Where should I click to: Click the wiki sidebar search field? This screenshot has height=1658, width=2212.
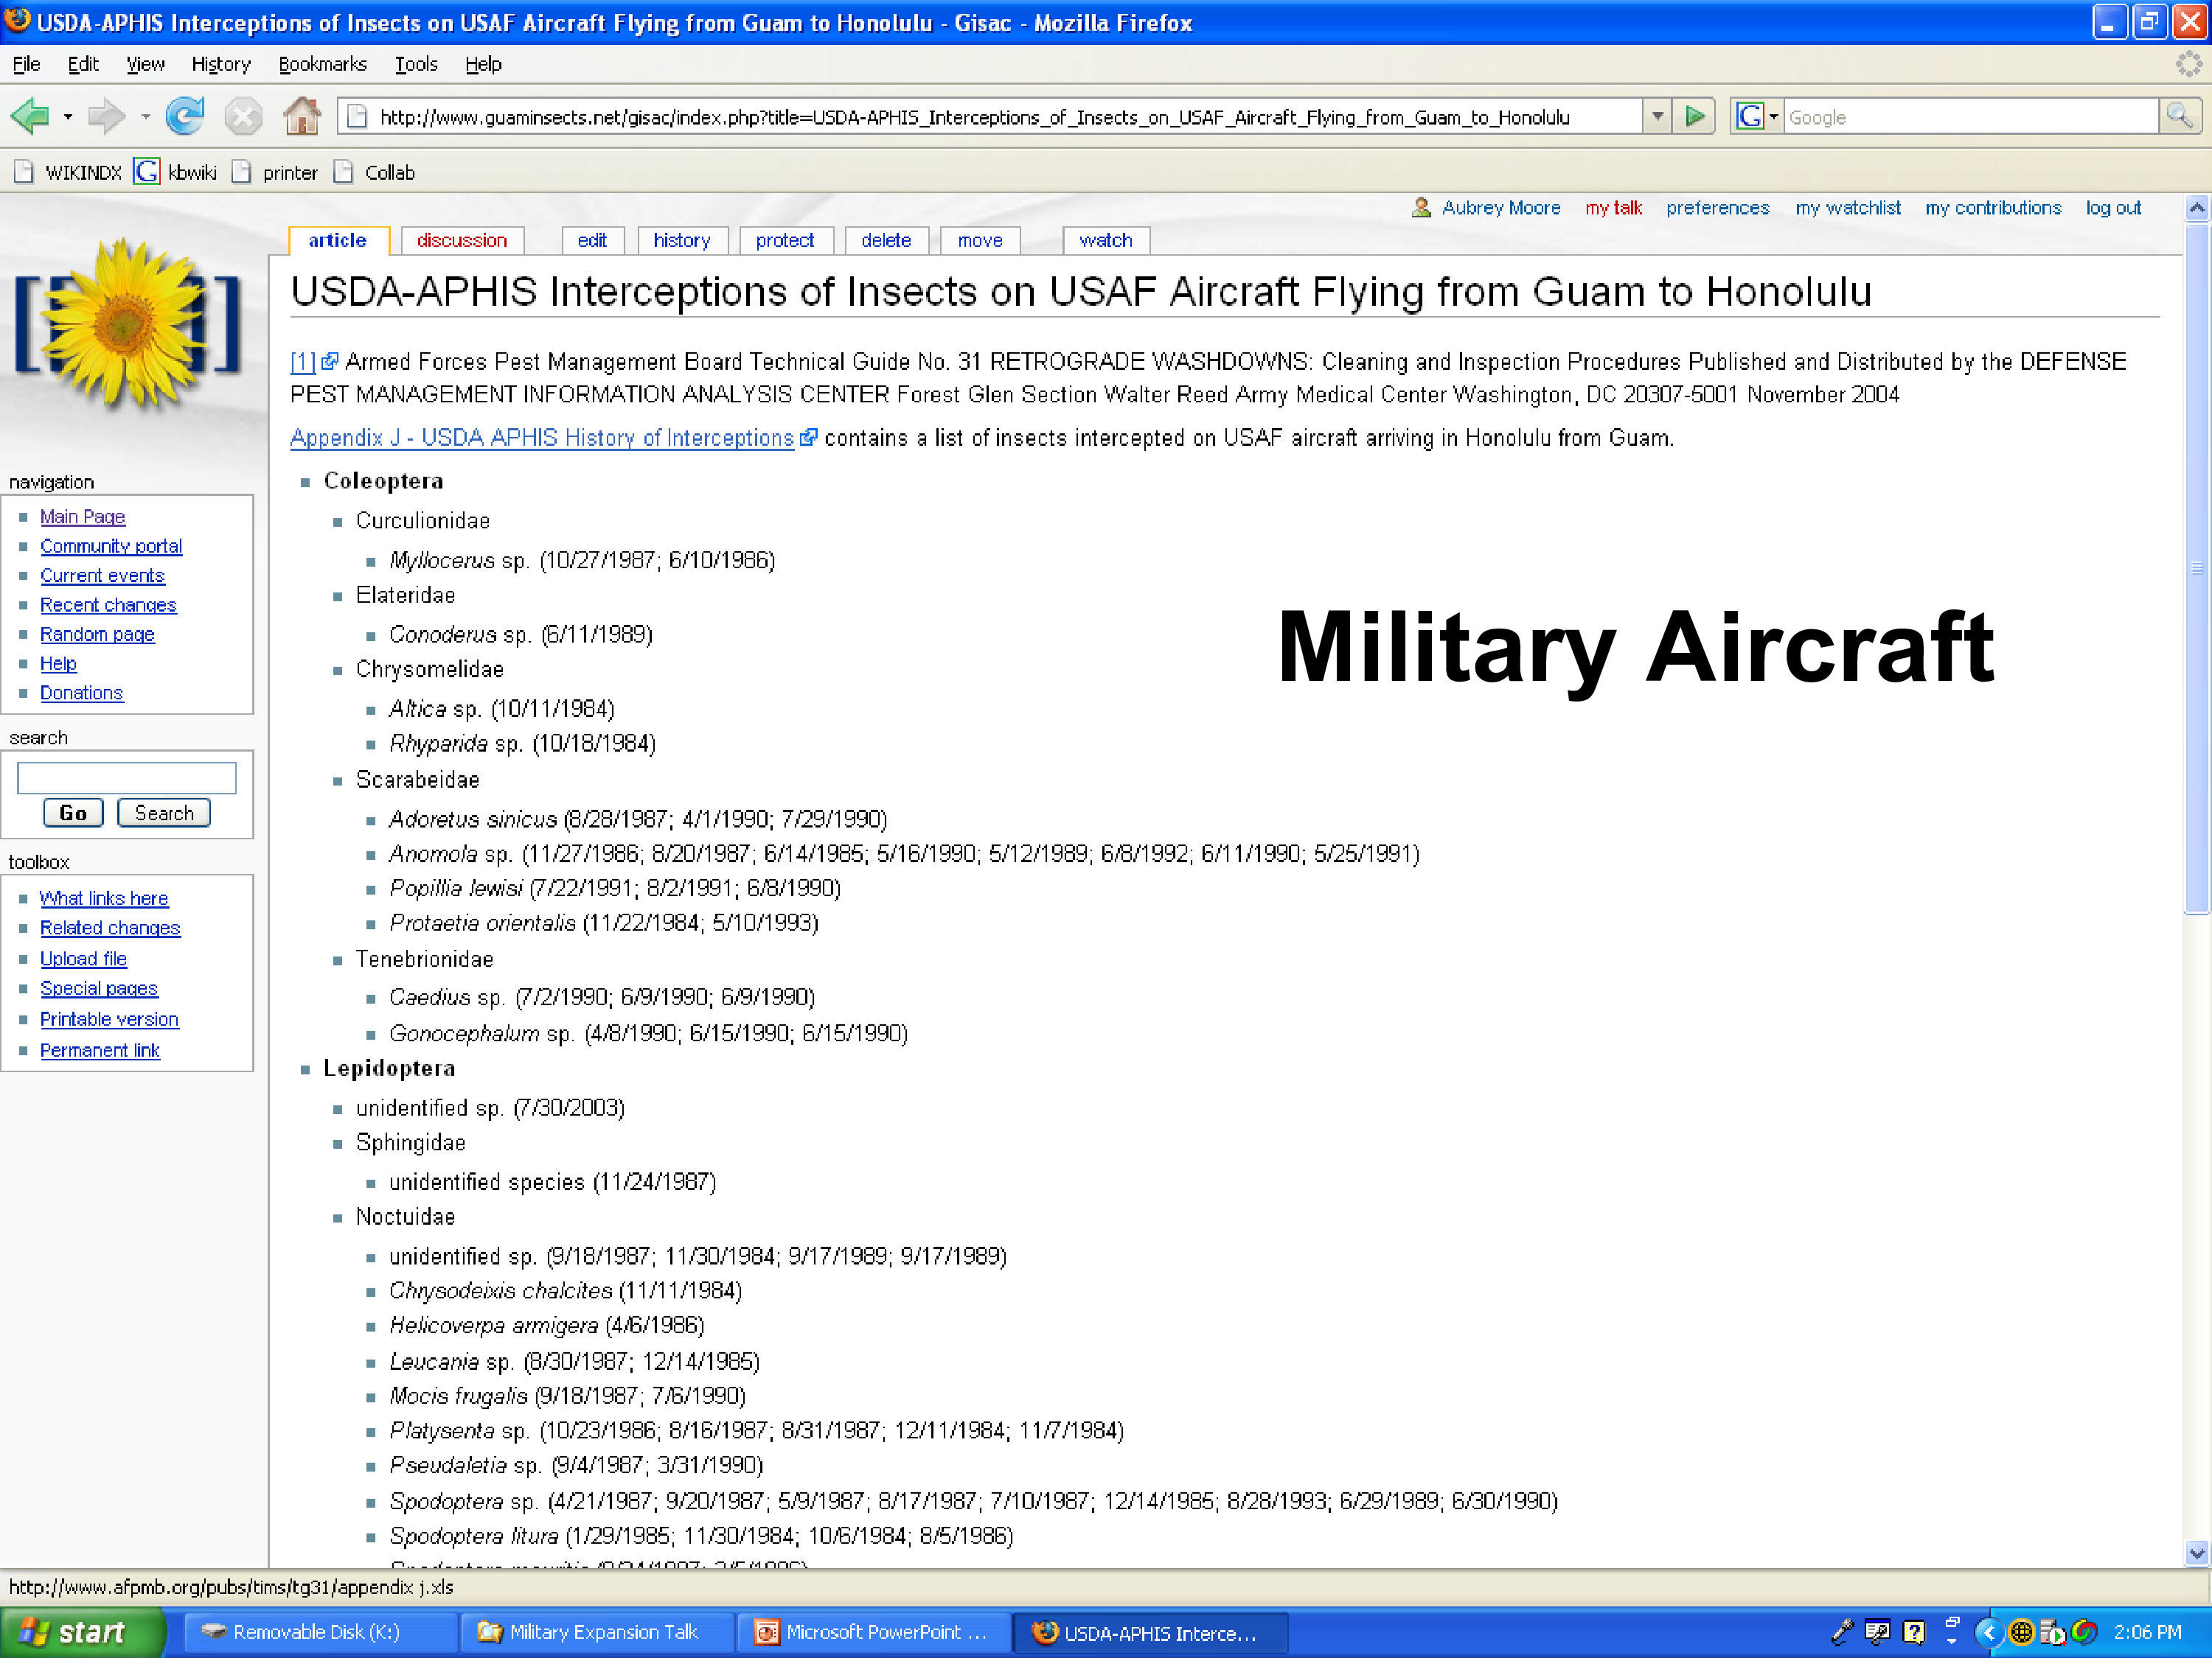127,777
